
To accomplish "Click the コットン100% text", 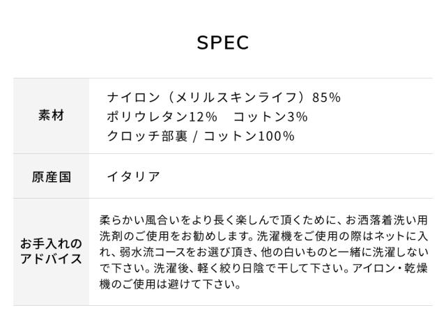I will click(249, 136).
